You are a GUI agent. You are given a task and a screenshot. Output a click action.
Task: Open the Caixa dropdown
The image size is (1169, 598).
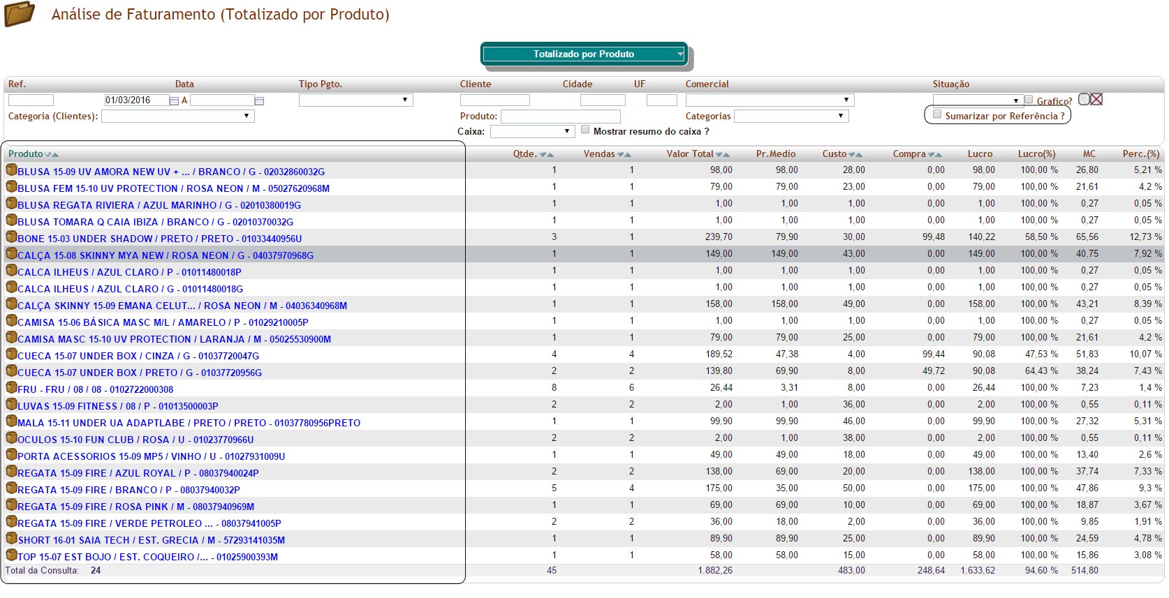click(x=532, y=131)
